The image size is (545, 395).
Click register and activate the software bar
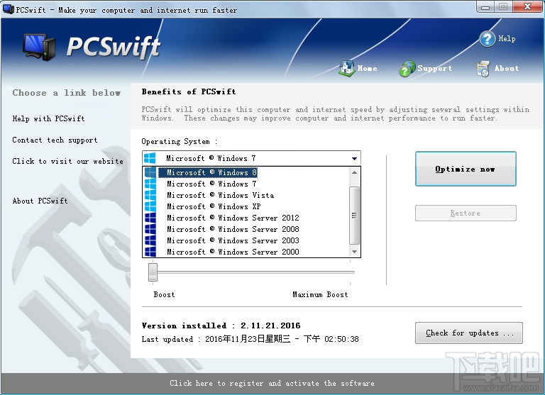(x=272, y=383)
